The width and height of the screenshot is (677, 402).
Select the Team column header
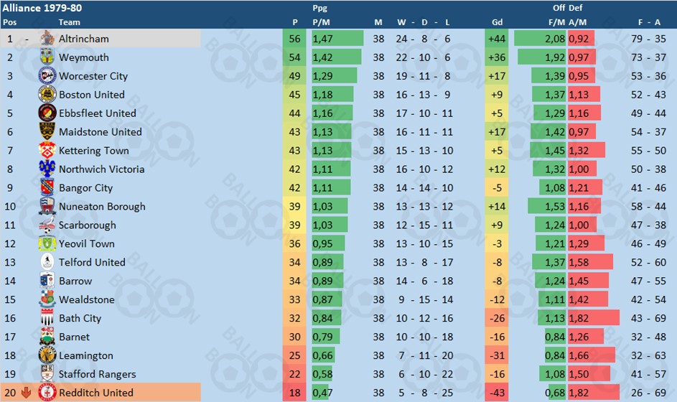69,22
